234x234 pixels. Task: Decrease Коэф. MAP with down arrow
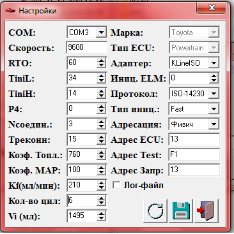(101, 173)
